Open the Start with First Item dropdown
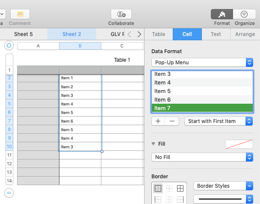Image resolution: width=260 pixels, height=204 pixels. [x=219, y=121]
